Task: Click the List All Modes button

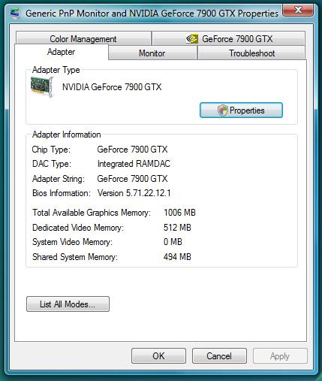Action: pos(68,304)
